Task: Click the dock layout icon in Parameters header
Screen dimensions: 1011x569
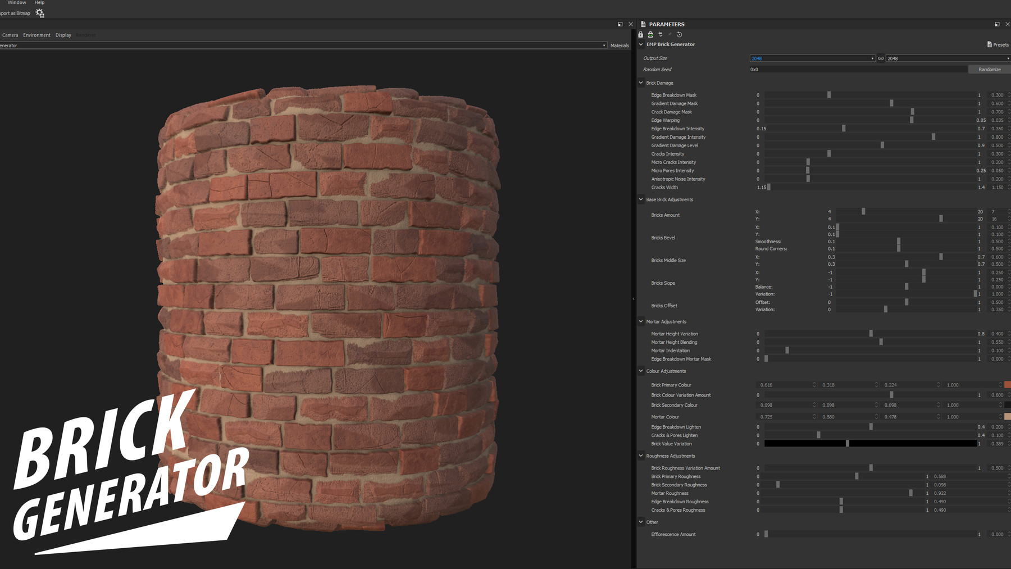Action: pos(997,24)
